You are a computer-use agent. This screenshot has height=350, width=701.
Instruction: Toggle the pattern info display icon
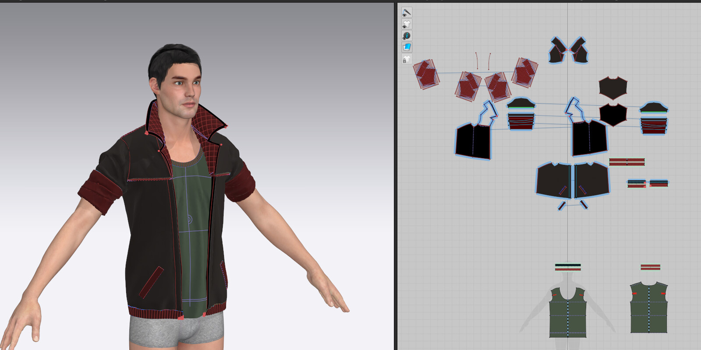click(x=407, y=35)
